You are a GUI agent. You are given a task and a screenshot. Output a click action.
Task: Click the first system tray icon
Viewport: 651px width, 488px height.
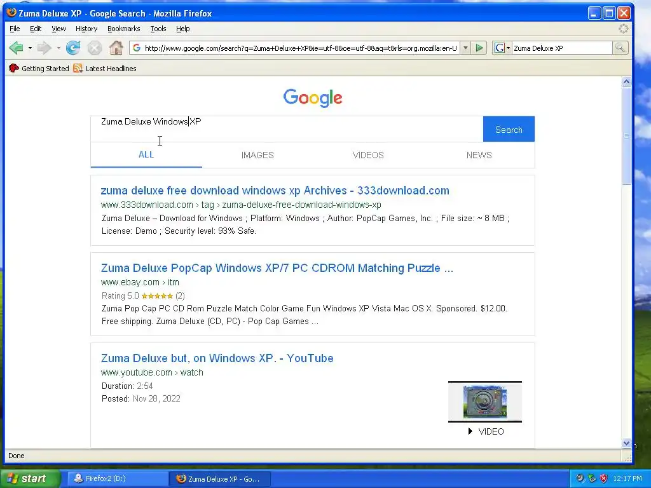coord(580,478)
